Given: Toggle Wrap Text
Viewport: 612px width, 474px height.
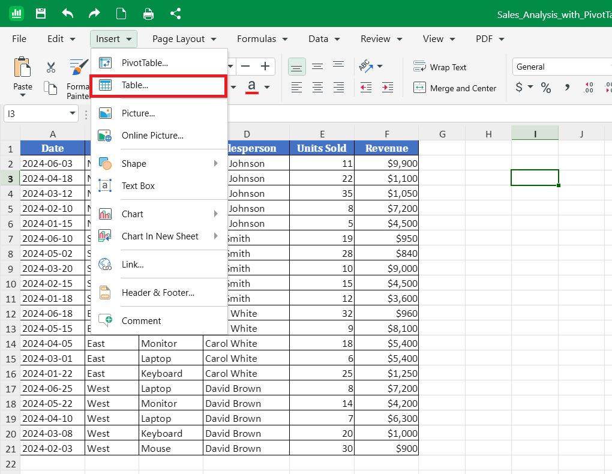Looking at the screenshot, I should (x=440, y=67).
